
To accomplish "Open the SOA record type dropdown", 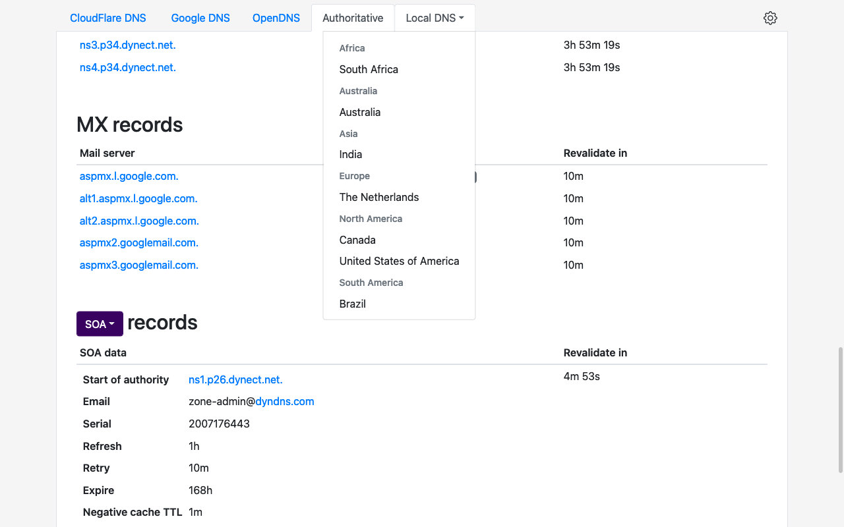I will click(99, 323).
